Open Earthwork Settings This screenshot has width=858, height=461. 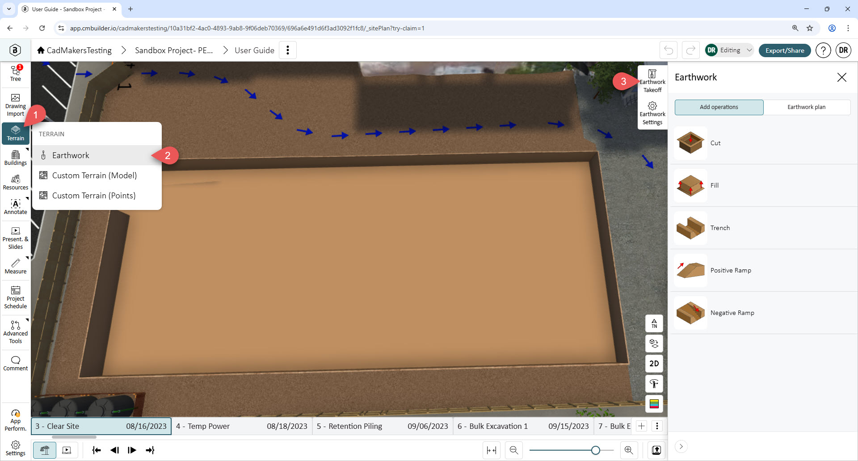click(x=652, y=113)
